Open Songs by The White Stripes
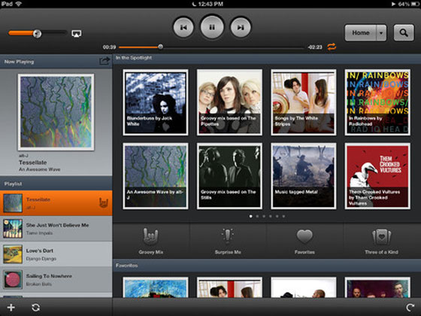 pyautogui.click(x=304, y=102)
